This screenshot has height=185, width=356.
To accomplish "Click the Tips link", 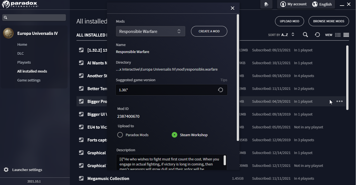I will click(x=224, y=80).
